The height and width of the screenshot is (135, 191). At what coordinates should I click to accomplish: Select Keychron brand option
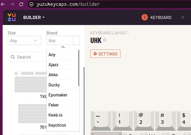coord(63,125)
